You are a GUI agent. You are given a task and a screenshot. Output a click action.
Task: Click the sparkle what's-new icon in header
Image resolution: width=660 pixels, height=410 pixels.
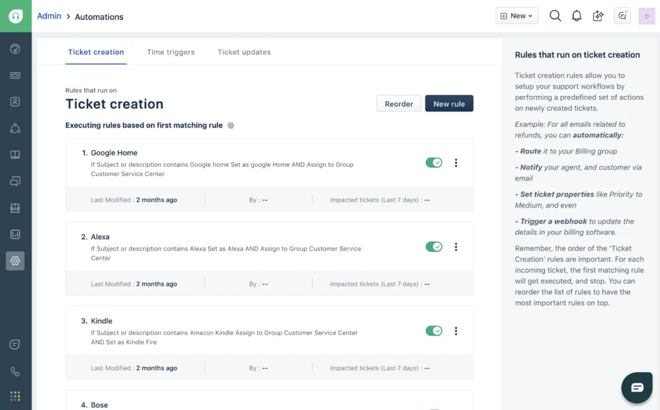click(598, 16)
